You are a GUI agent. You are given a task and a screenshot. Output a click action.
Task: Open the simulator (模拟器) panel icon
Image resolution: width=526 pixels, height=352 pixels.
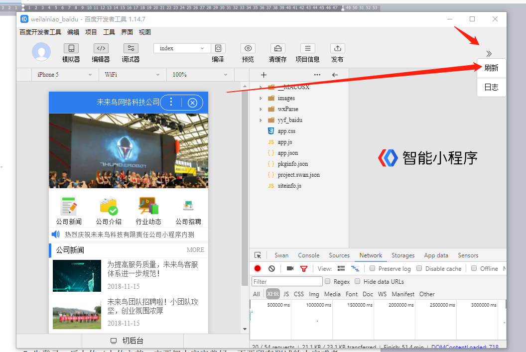click(71, 49)
